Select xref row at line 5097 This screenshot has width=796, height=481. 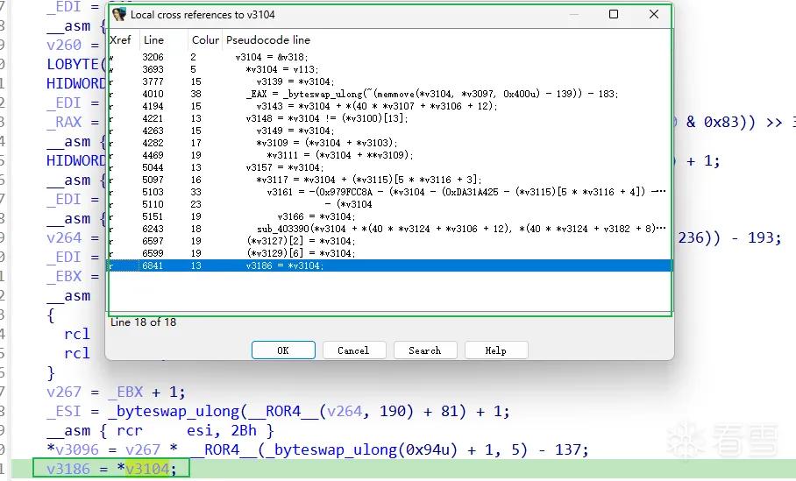point(390,180)
